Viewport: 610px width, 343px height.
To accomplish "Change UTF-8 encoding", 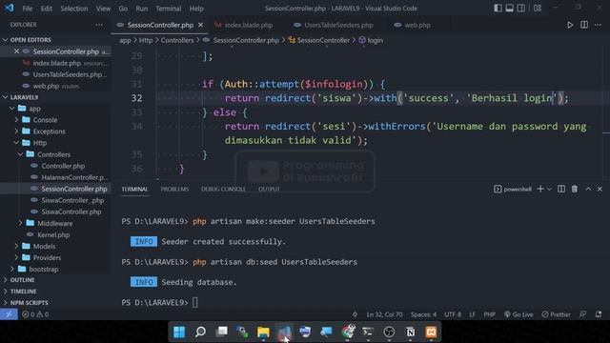I will click(x=453, y=314).
